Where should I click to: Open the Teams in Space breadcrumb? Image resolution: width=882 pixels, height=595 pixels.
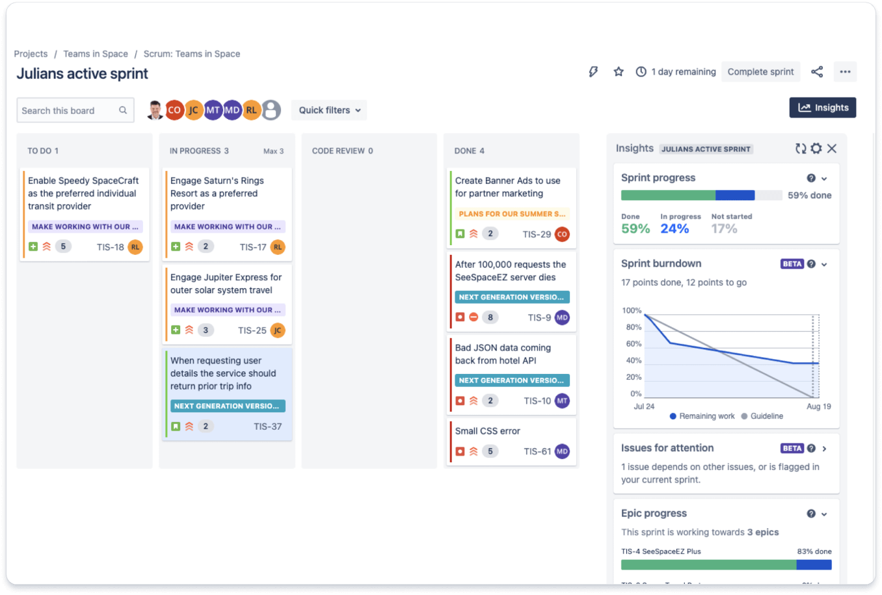96,53
